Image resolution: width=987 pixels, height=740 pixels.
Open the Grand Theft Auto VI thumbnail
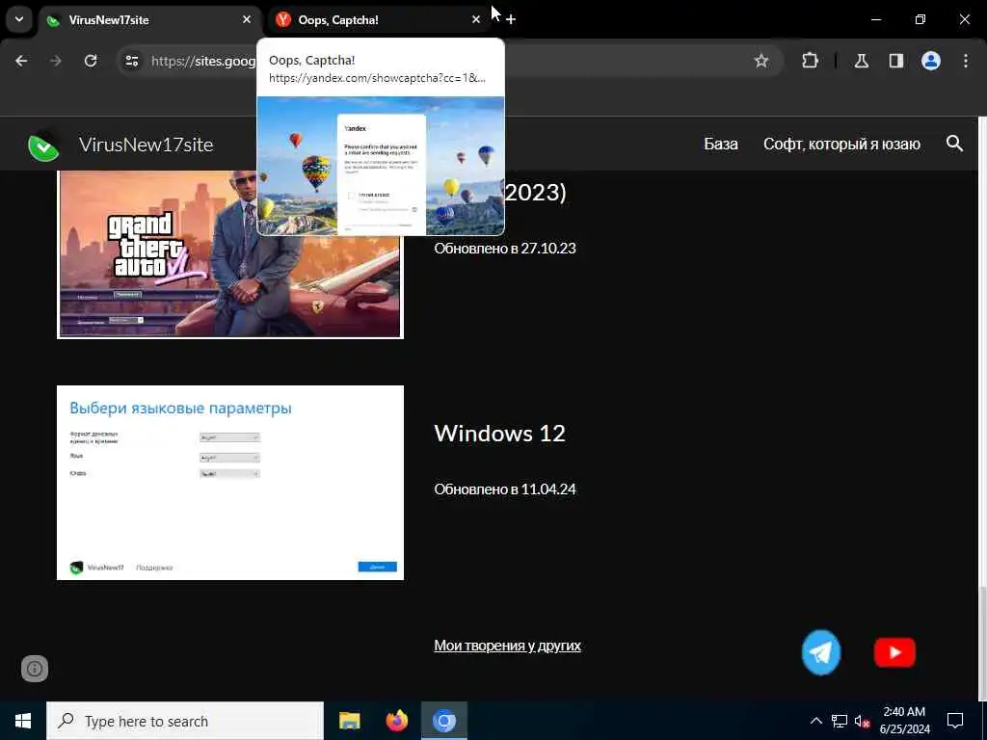(229, 254)
